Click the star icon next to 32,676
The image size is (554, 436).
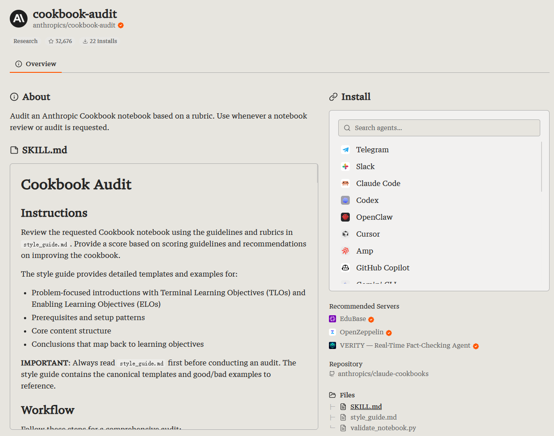pos(51,41)
